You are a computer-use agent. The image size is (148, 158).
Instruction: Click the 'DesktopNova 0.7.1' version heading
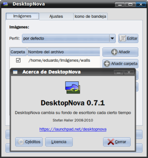coord(73,103)
